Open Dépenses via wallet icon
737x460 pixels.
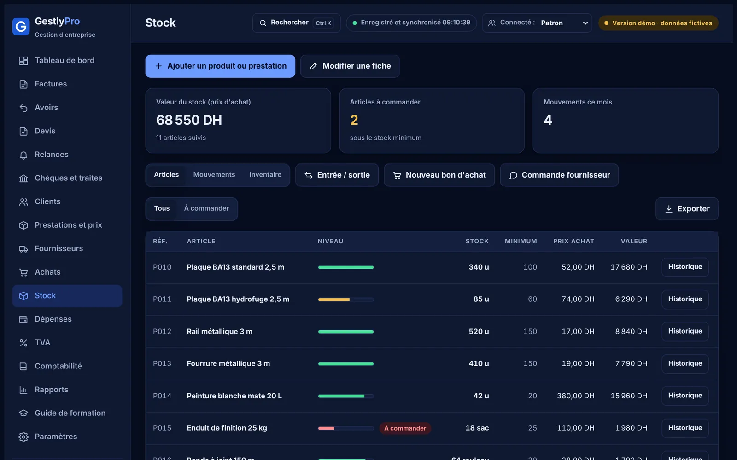coord(23,319)
